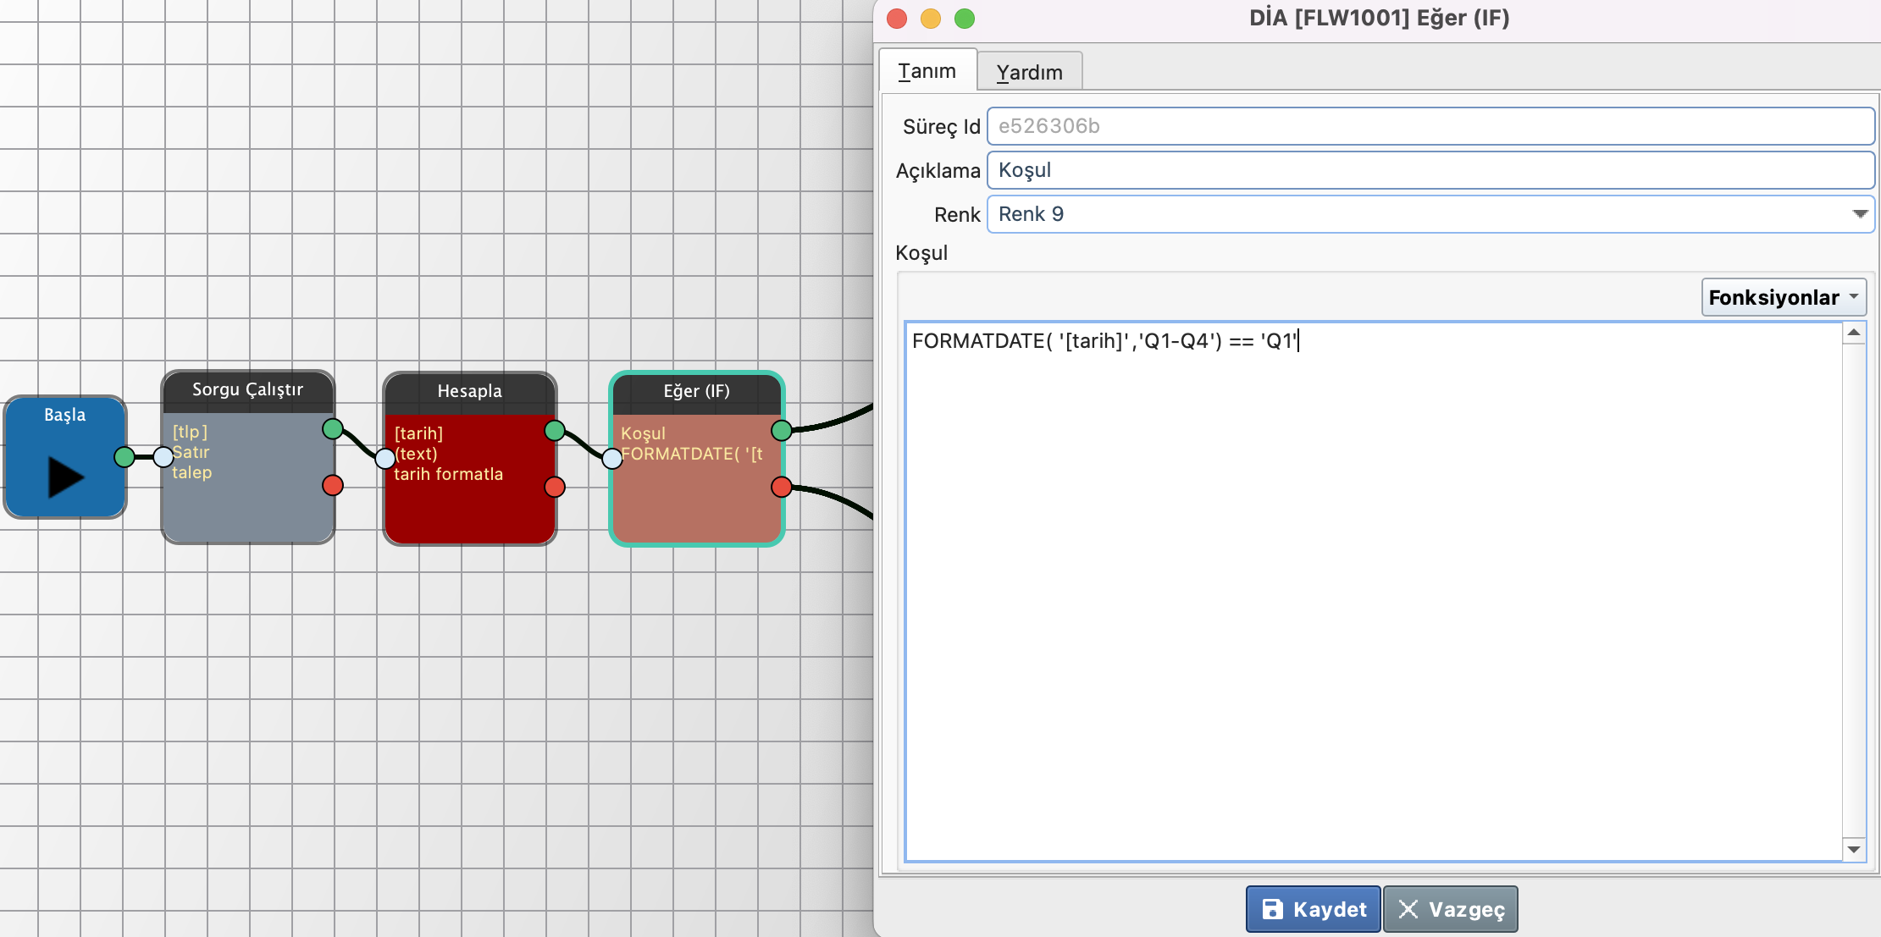Image resolution: width=1881 pixels, height=937 pixels.
Task: Click scrollbar up arrow in Koşul editor
Action: coord(1854,333)
